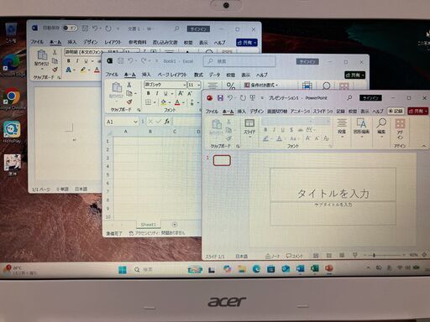Switch to PowerPoint normal view in status bar

[x=316, y=255]
